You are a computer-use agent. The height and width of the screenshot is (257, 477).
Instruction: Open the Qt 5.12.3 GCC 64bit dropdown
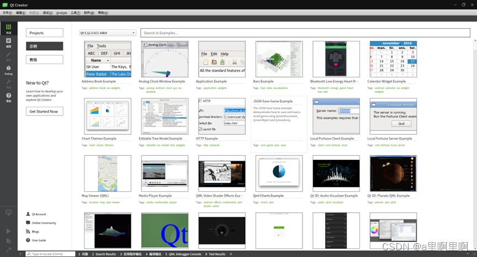(108, 33)
